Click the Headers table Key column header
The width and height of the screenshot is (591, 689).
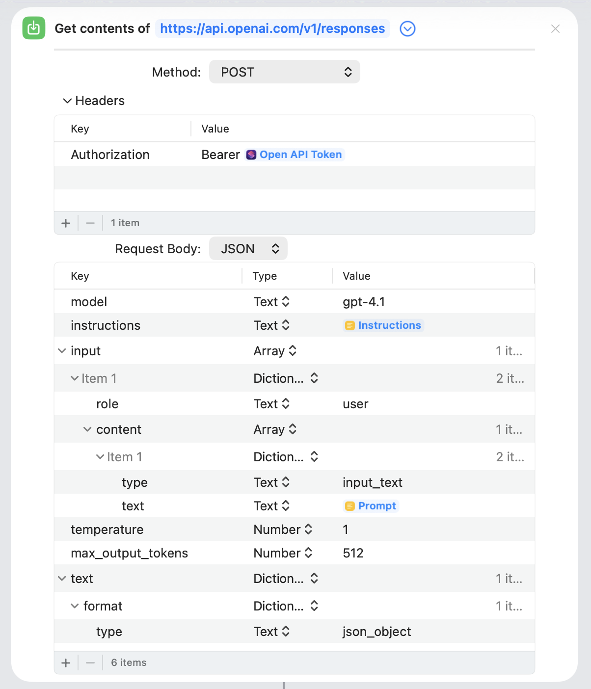click(x=80, y=129)
